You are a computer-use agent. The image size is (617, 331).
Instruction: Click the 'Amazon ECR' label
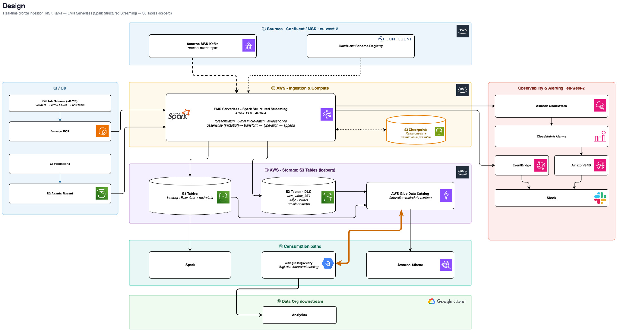pos(60,131)
